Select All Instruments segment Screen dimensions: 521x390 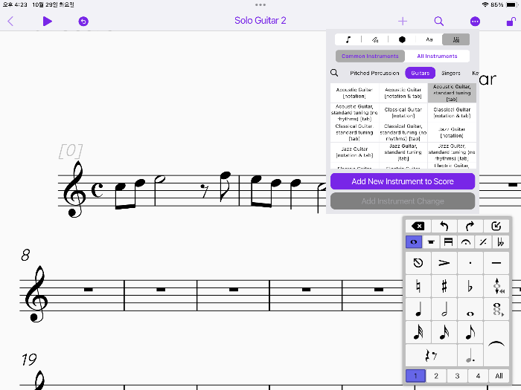pos(437,56)
